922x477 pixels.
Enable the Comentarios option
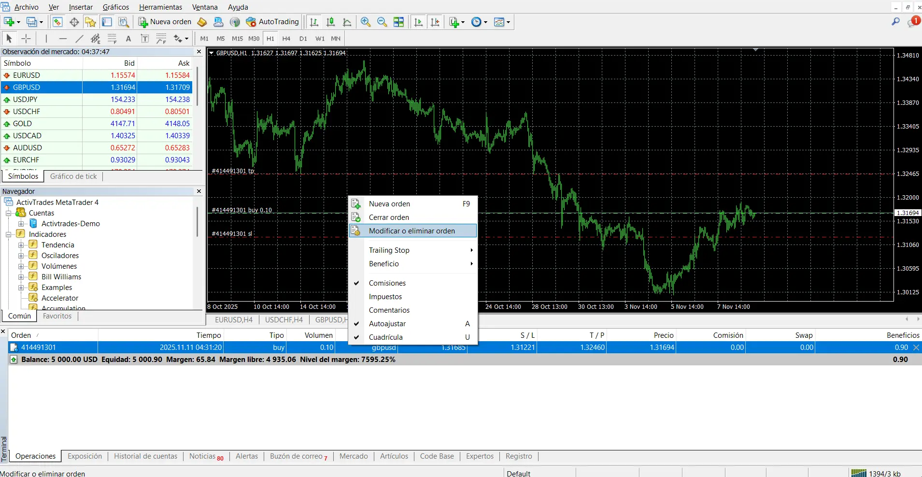point(389,310)
